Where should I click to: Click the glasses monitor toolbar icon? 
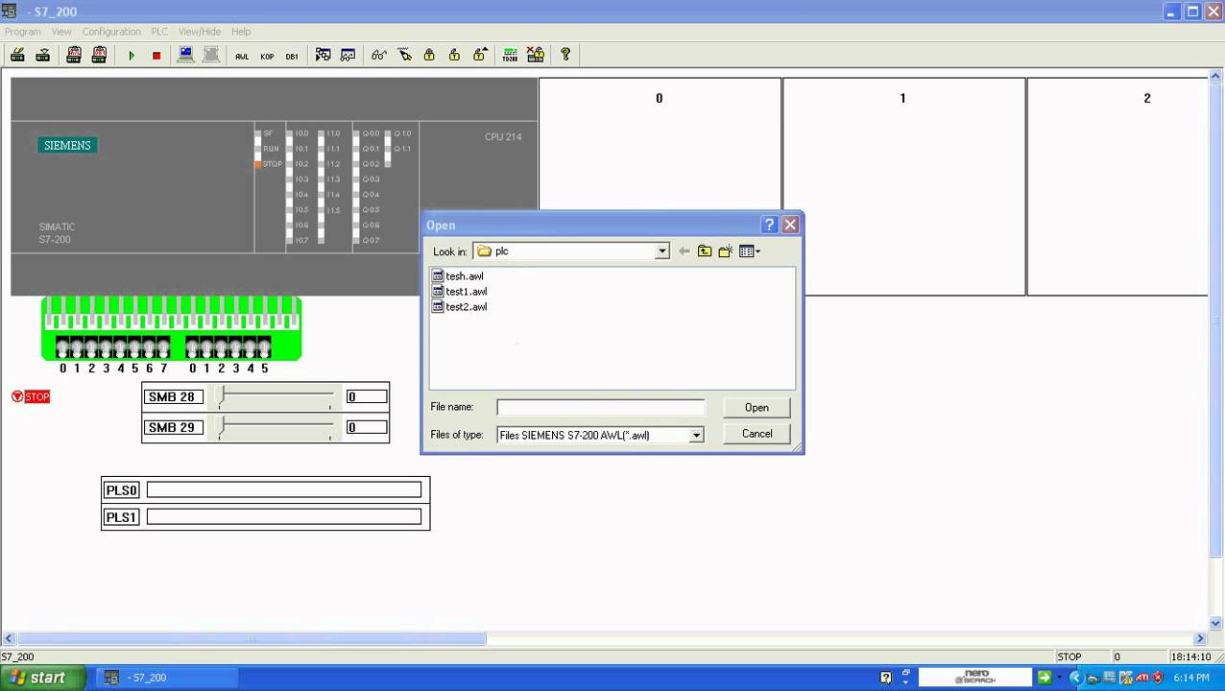tap(379, 55)
